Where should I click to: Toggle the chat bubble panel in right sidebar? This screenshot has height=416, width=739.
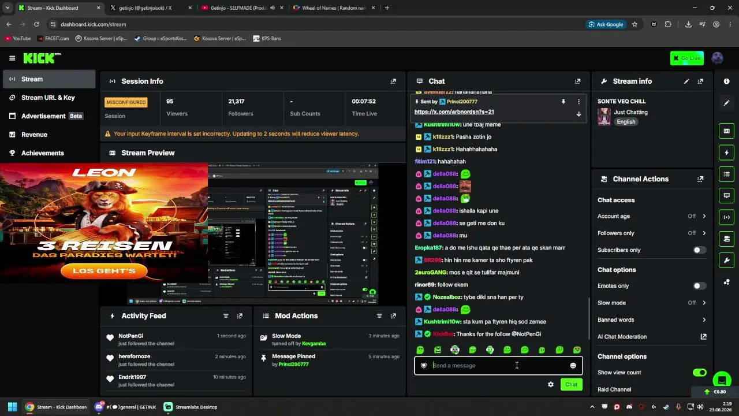click(x=726, y=195)
